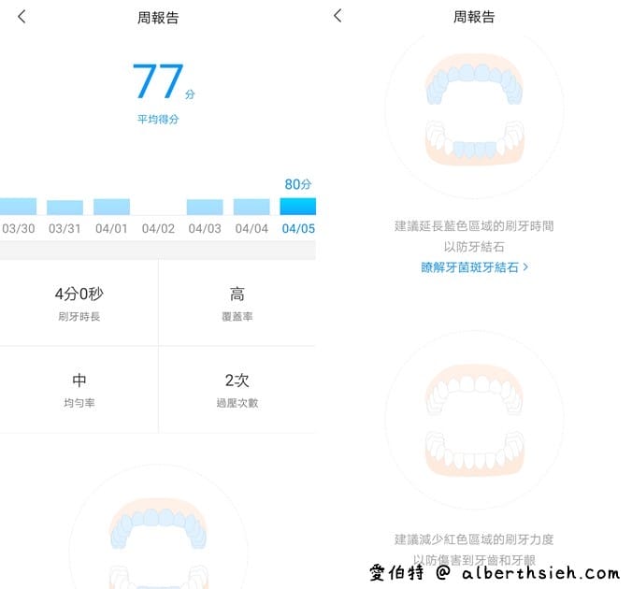632x589 pixels.
Task: Tap the left screen 周報告 title
Action: coord(158,18)
